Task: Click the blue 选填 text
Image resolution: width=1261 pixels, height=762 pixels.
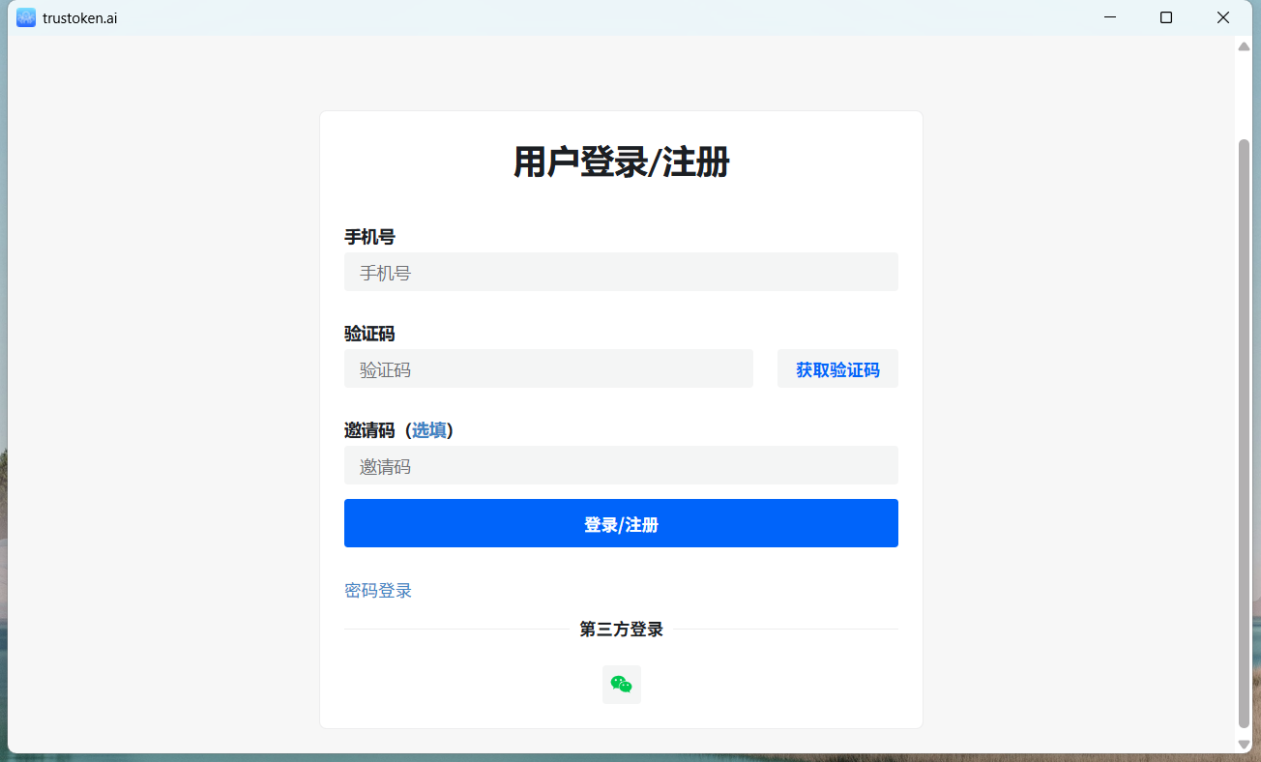Action: 429,430
